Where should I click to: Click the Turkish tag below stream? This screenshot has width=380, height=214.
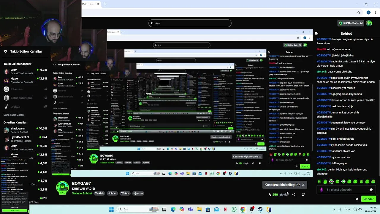click(99, 193)
